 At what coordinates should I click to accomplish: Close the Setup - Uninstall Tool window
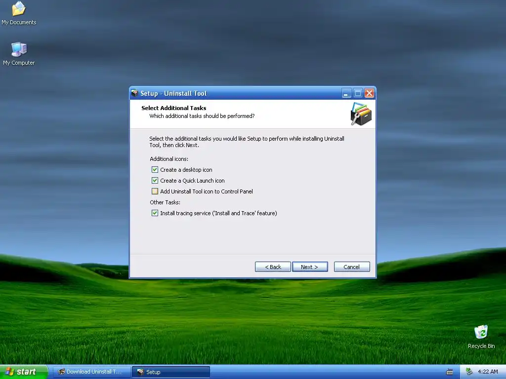370,93
